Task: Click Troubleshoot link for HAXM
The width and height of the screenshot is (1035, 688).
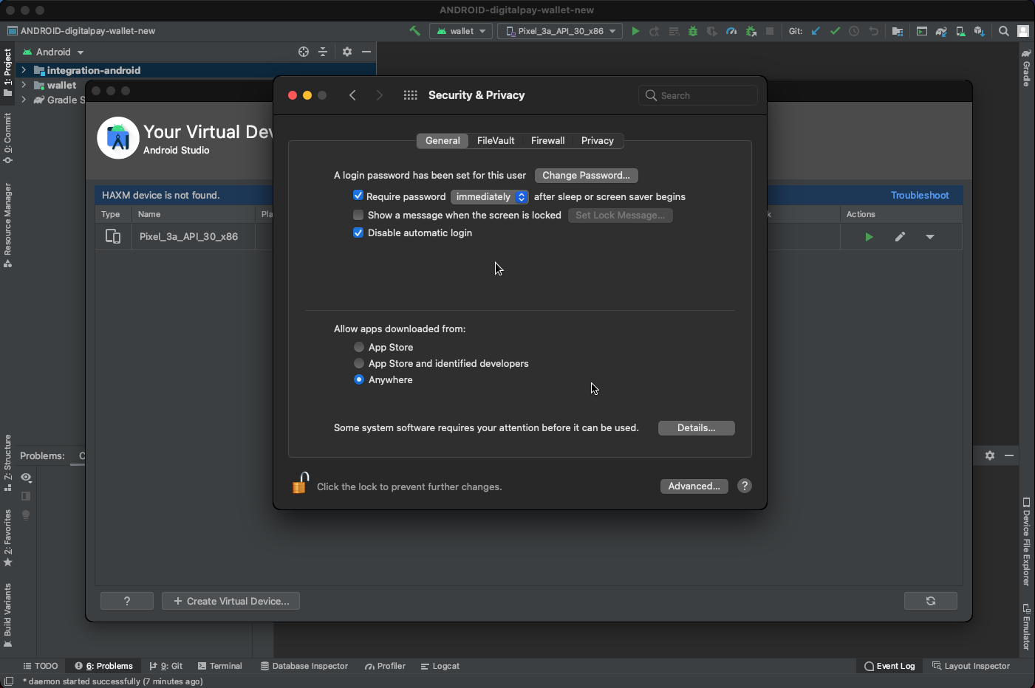Action: click(920, 195)
